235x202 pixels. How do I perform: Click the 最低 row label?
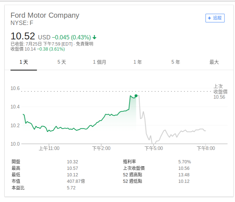point(16,175)
